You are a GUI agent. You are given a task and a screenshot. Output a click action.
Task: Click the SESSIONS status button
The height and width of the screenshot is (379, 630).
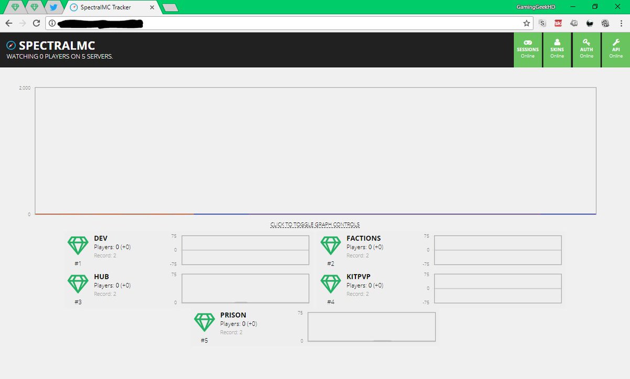pyautogui.click(x=528, y=50)
